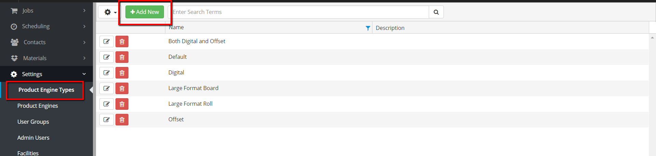
Task: Delete the Large Format Board entry
Action: point(122,88)
